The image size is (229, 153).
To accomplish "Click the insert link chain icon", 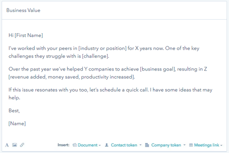I will (22, 145).
